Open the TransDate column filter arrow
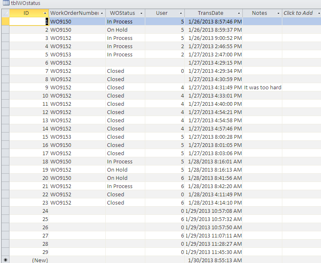 click(x=239, y=13)
